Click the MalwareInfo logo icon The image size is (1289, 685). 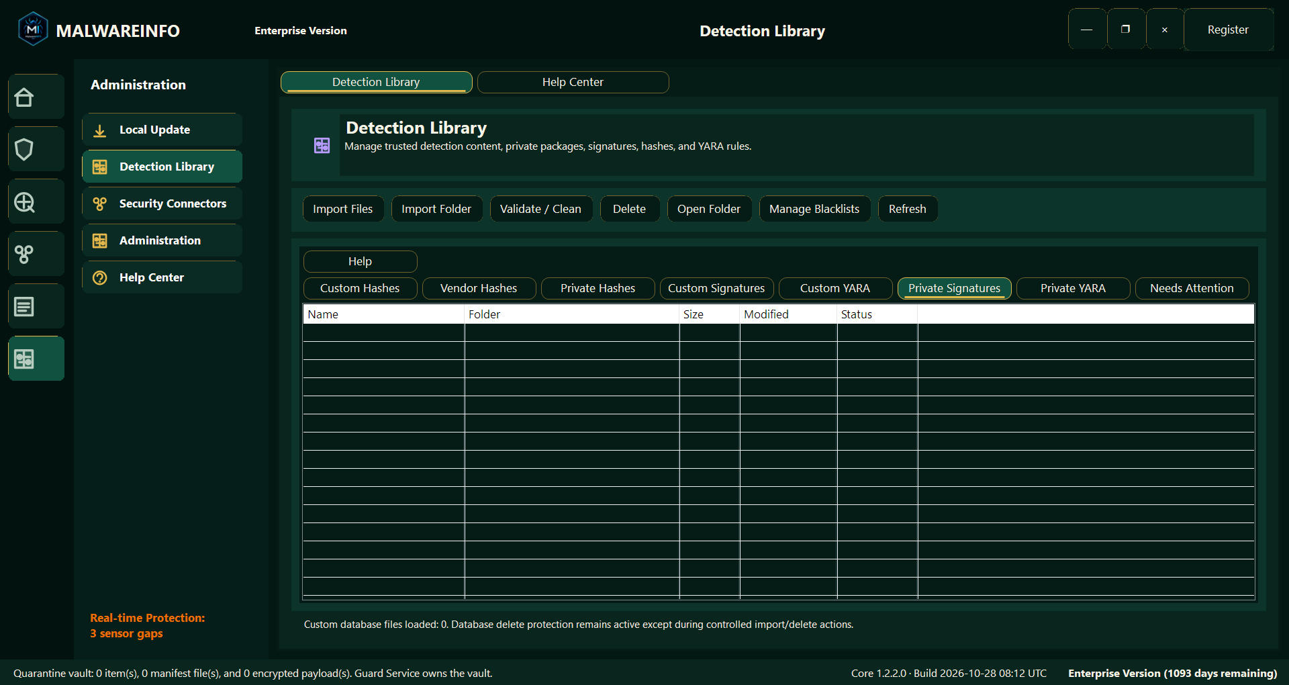(x=33, y=30)
